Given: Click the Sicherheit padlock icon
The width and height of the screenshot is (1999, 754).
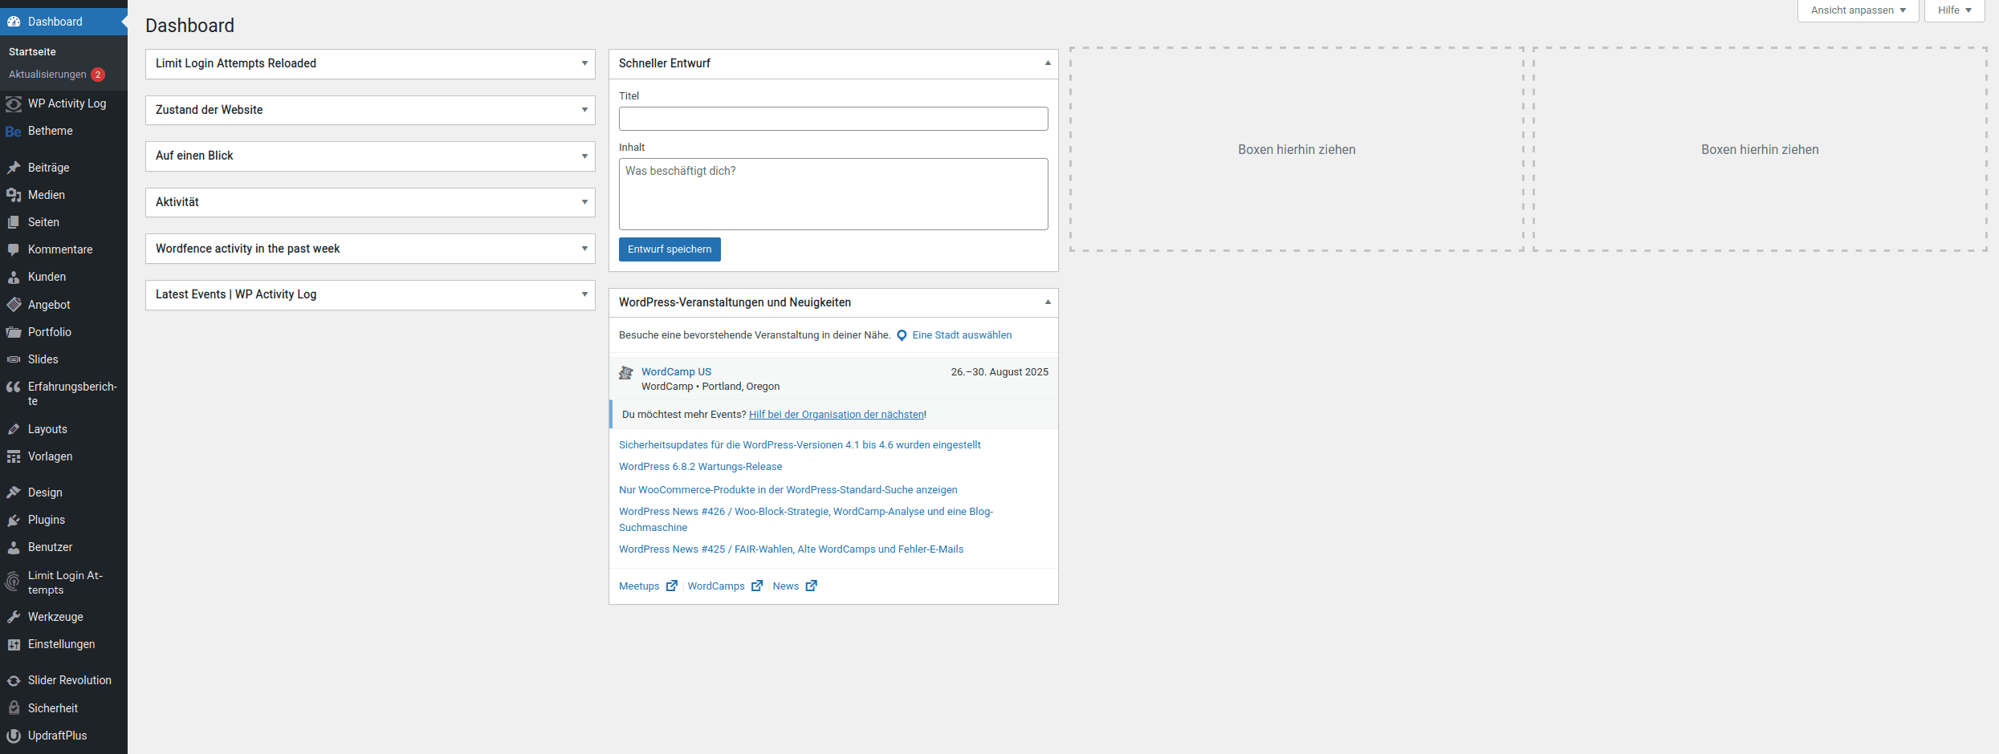Looking at the screenshot, I should pyautogui.click(x=14, y=708).
